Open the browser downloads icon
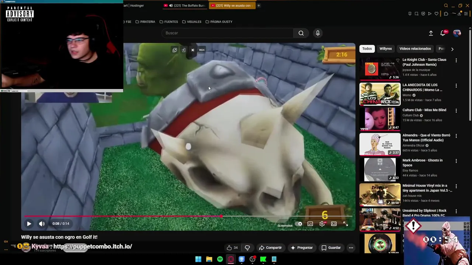 pos(459,14)
